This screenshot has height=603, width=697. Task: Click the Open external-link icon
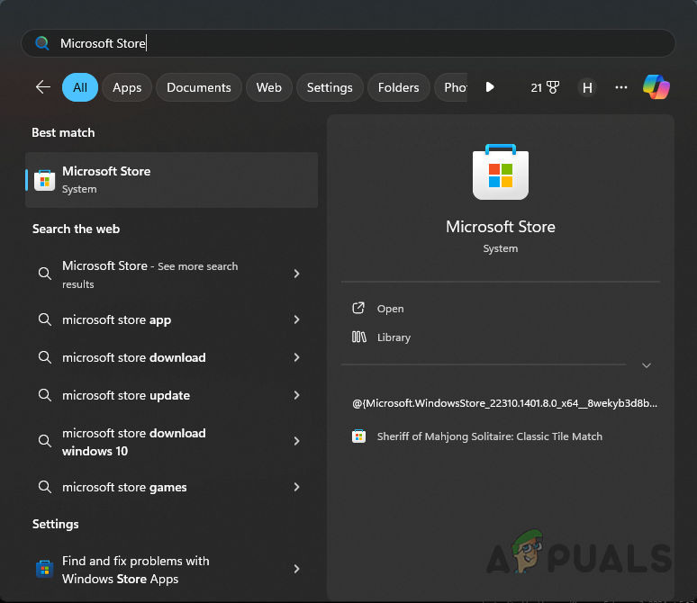(x=358, y=308)
